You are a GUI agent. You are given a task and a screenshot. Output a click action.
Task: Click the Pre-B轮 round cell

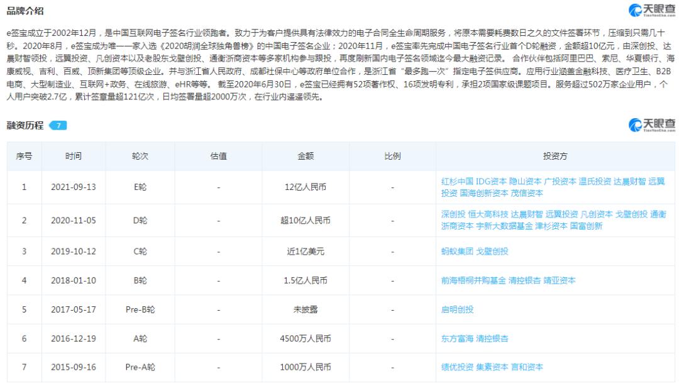(140, 309)
